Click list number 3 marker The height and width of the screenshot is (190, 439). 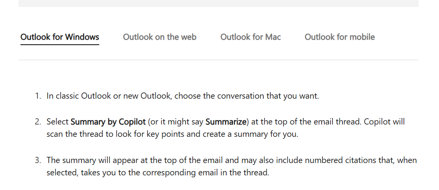[38, 160]
